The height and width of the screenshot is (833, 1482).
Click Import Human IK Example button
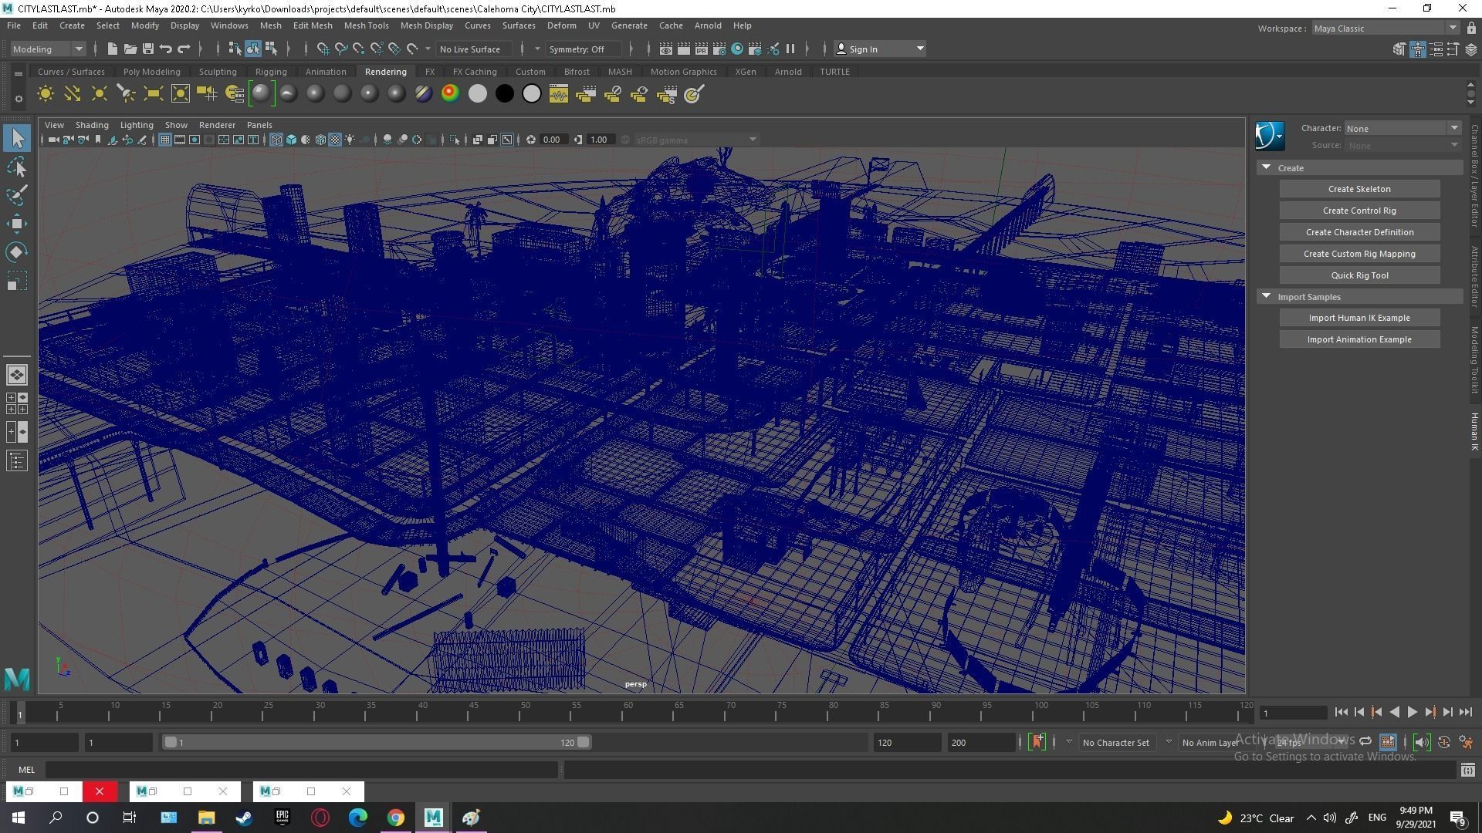tap(1359, 318)
